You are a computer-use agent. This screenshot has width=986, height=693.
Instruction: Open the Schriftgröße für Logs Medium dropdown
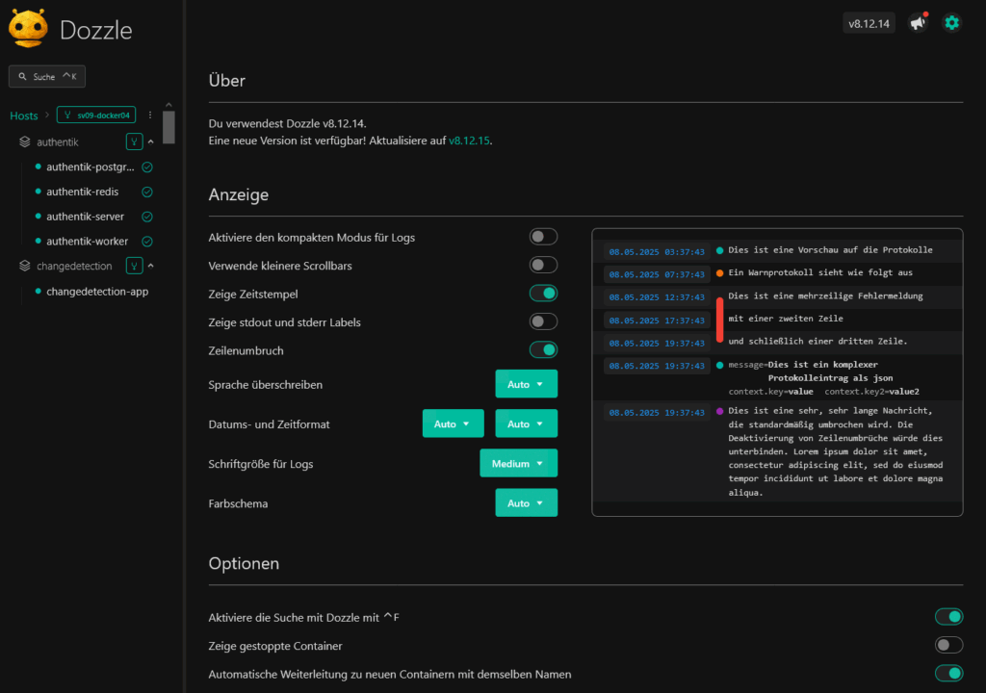coord(518,463)
